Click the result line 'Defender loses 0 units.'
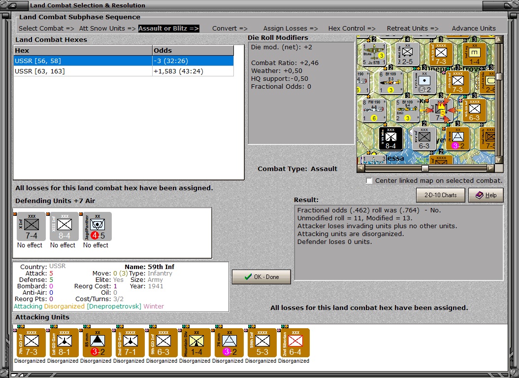This screenshot has height=378, width=519. coord(334,242)
